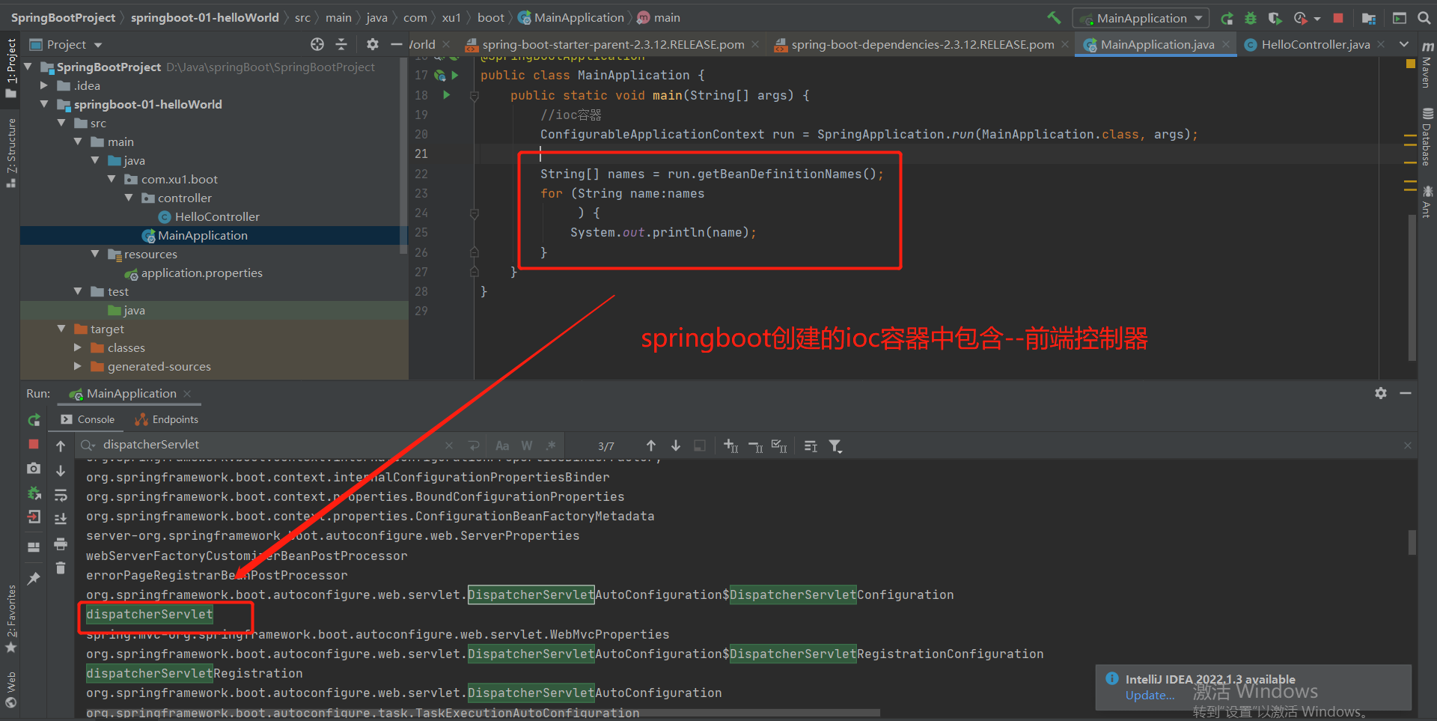Fold the main method at line 18
Image resolution: width=1437 pixels, height=721 pixels.
point(474,95)
